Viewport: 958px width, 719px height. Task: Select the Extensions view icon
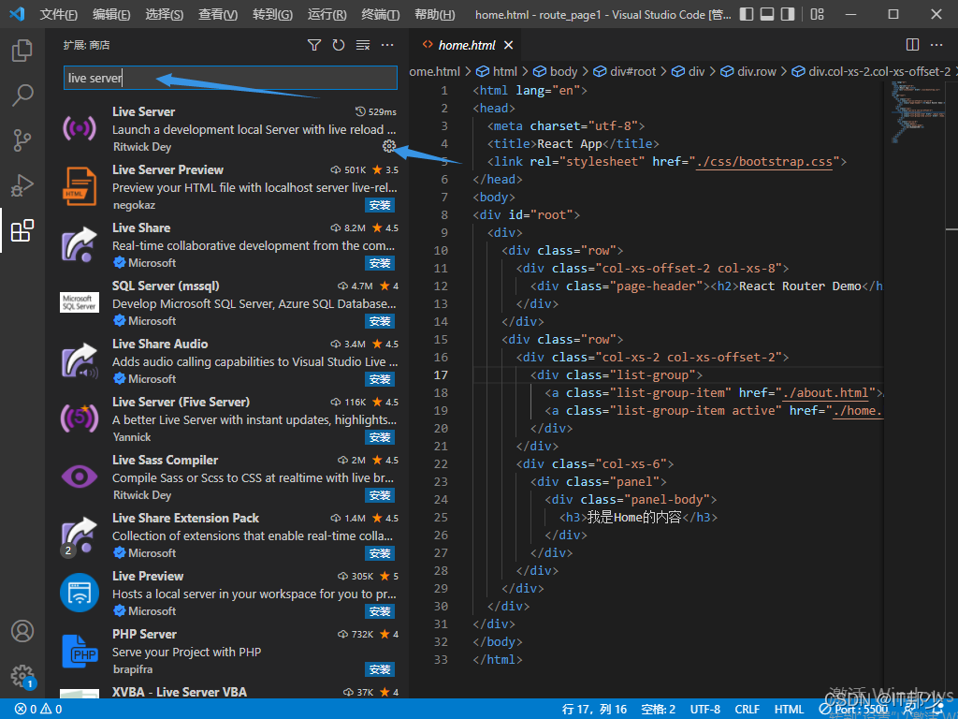pos(22,230)
